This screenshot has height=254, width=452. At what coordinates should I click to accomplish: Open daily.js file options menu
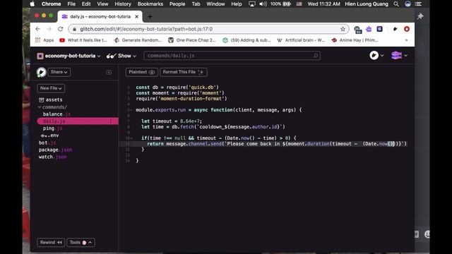click(x=111, y=121)
